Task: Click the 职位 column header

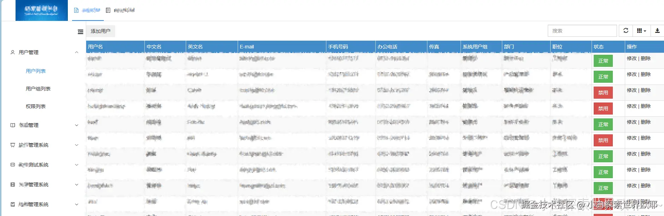Action: tap(571, 47)
